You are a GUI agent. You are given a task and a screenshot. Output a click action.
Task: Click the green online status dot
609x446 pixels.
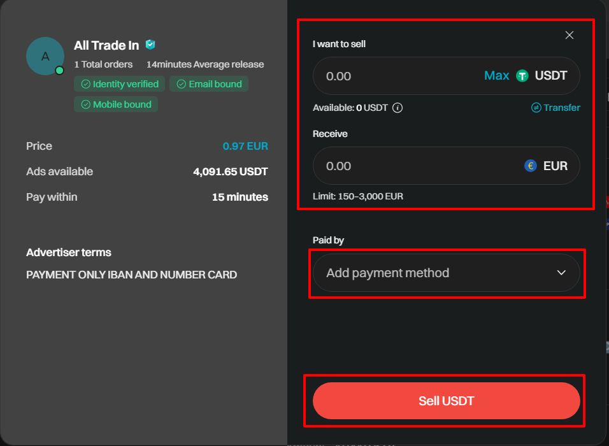(59, 70)
